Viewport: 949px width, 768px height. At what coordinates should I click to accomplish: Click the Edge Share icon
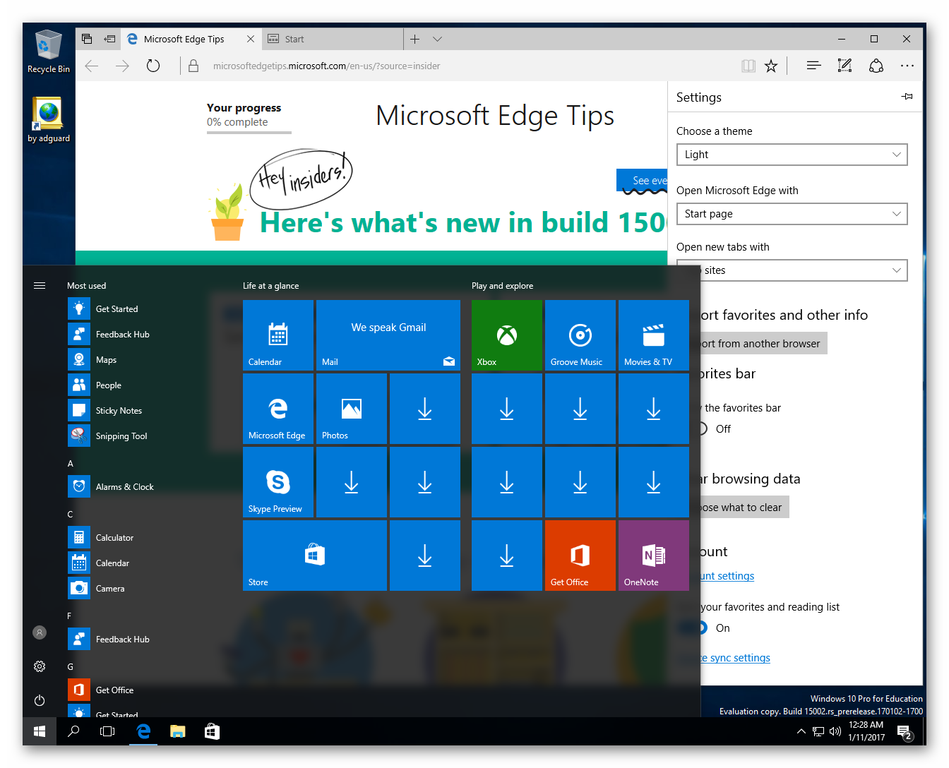876,66
